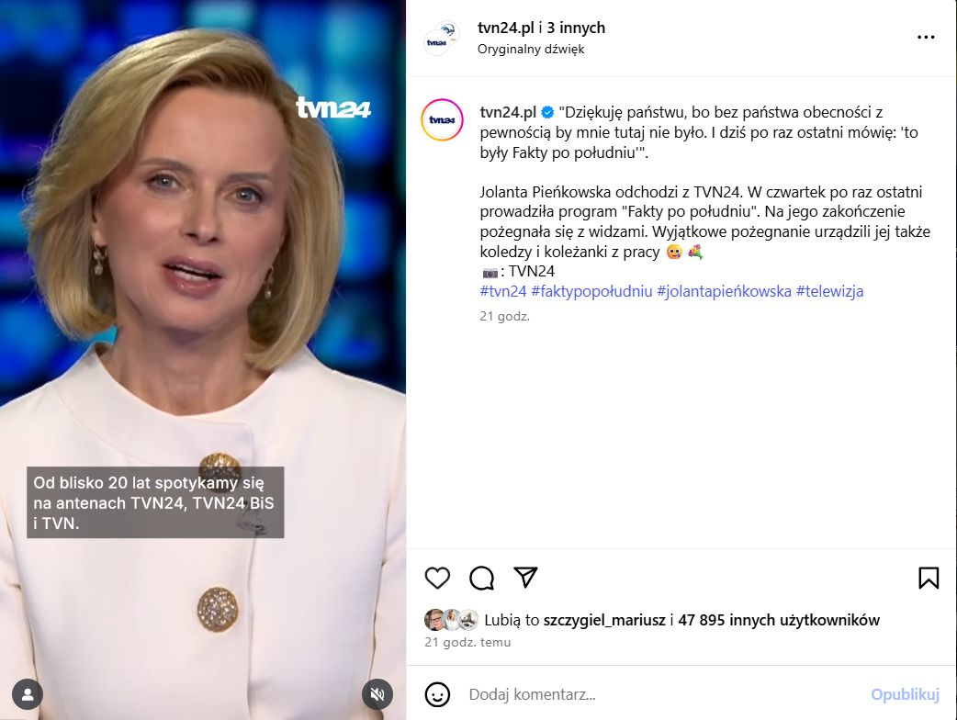The height and width of the screenshot is (720, 957).
Task: Click the Opublikuj button
Action: point(905,694)
